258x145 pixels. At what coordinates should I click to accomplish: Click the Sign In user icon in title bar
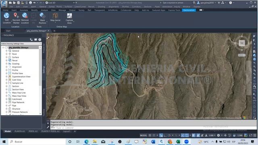198,3
